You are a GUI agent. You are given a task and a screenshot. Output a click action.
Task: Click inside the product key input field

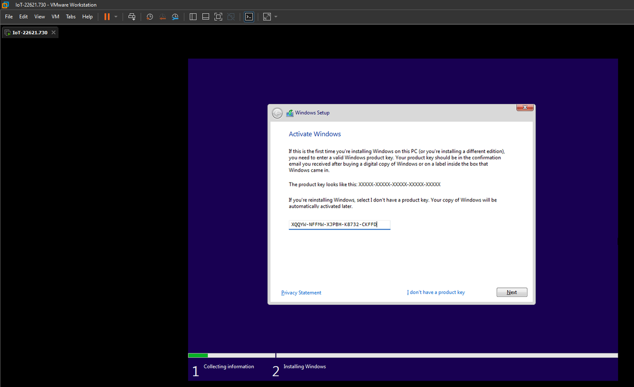340,225
